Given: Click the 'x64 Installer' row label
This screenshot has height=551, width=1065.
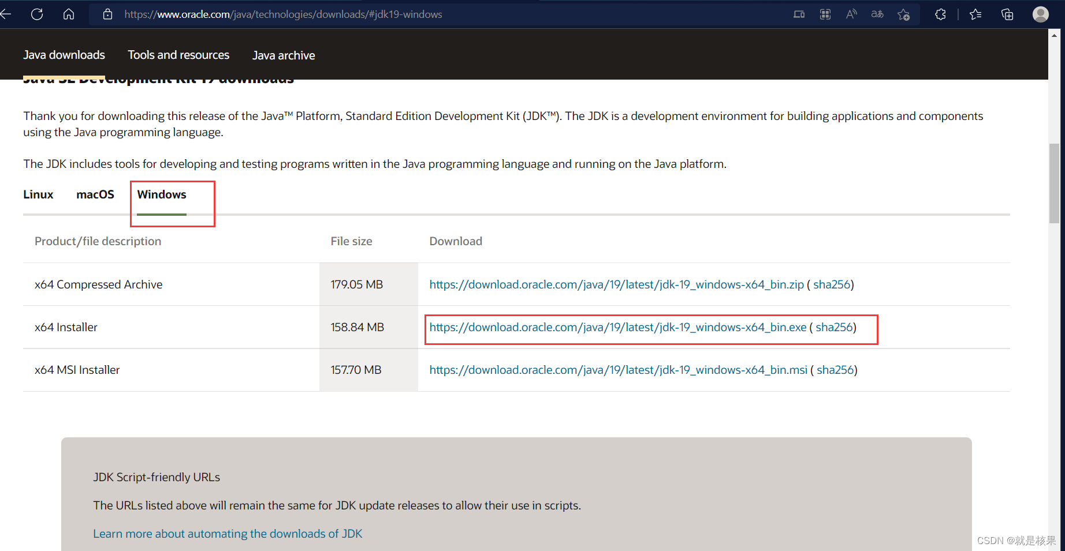Looking at the screenshot, I should 66,327.
